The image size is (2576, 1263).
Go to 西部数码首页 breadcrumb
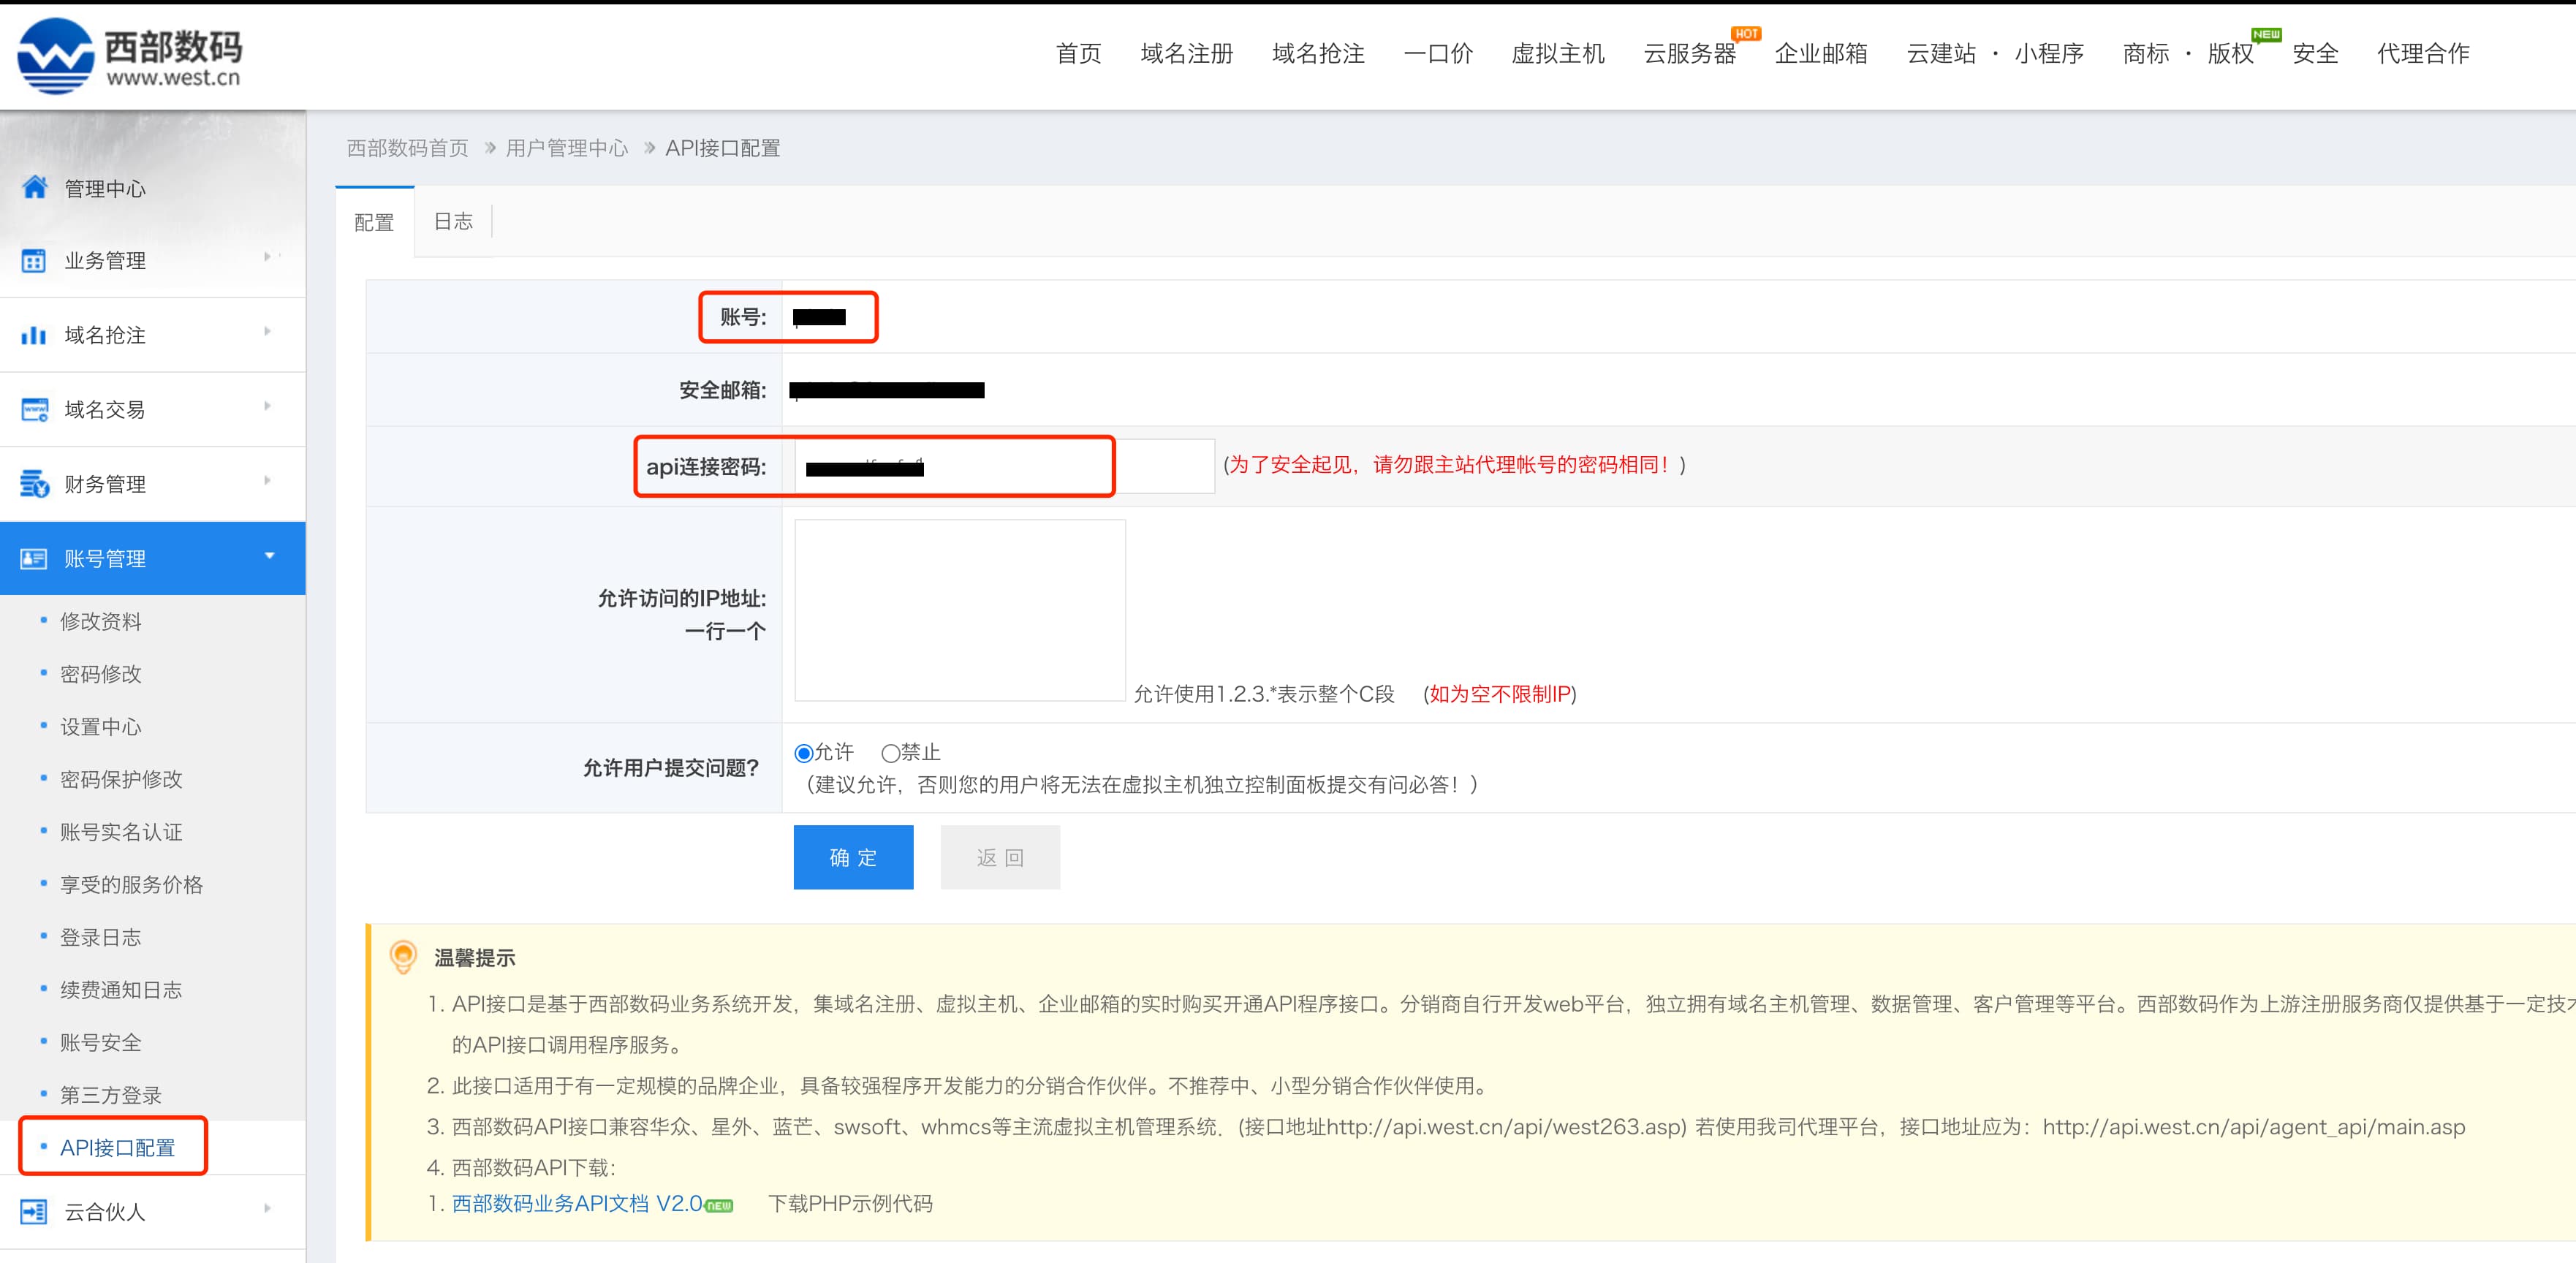(x=407, y=148)
